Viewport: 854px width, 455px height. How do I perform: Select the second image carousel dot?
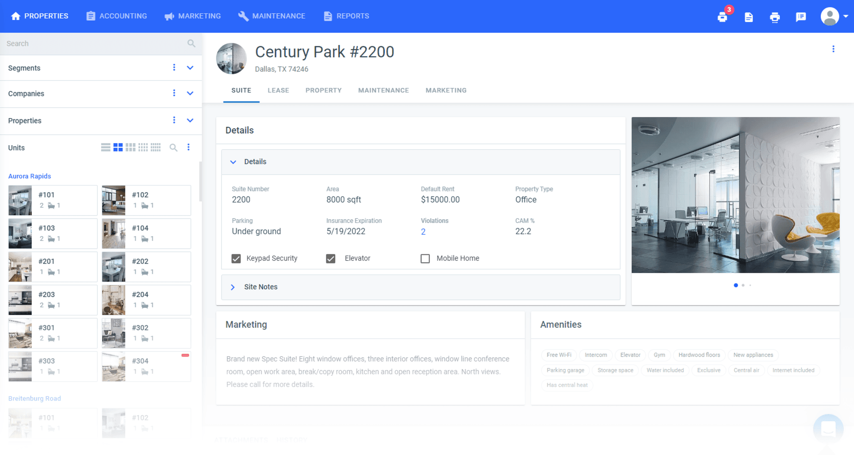pos(743,285)
